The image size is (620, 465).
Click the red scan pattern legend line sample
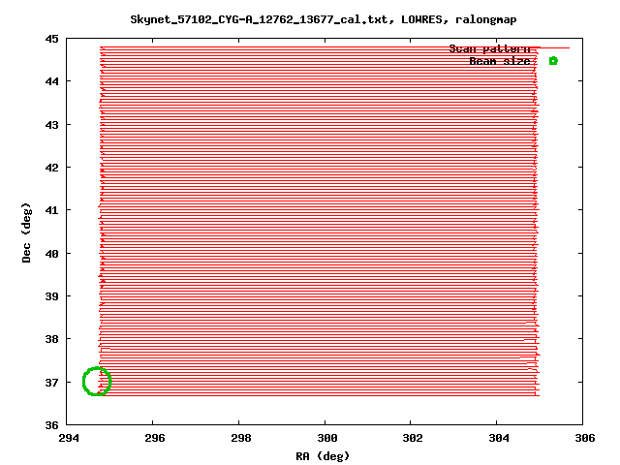point(553,48)
